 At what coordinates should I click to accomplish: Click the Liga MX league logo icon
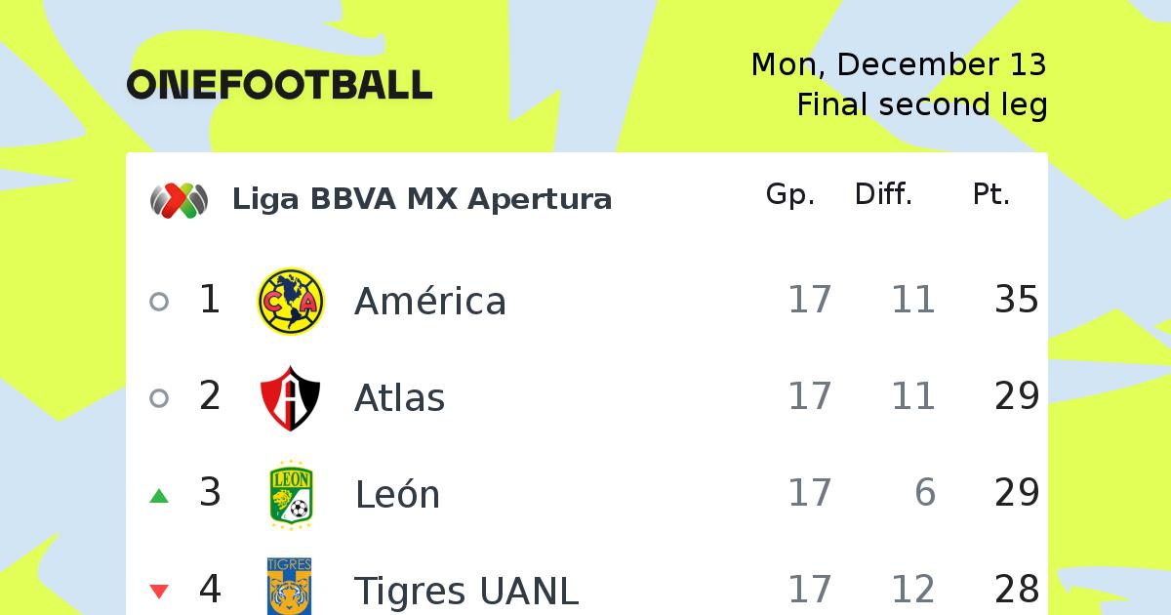click(x=179, y=199)
